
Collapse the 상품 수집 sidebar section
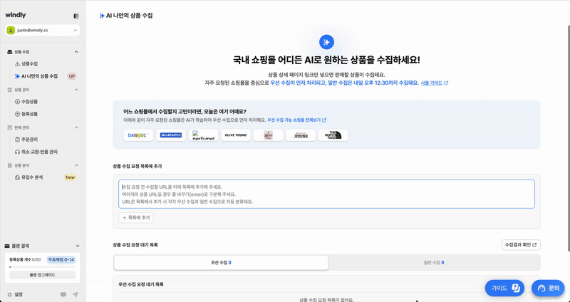(x=76, y=52)
